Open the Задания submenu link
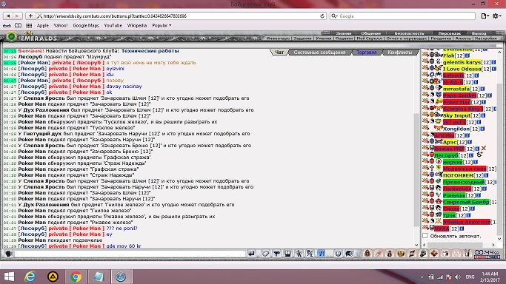The image size is (506, 284). 303,38
